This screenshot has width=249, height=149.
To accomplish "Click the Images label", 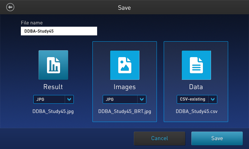I will point(125,87).
